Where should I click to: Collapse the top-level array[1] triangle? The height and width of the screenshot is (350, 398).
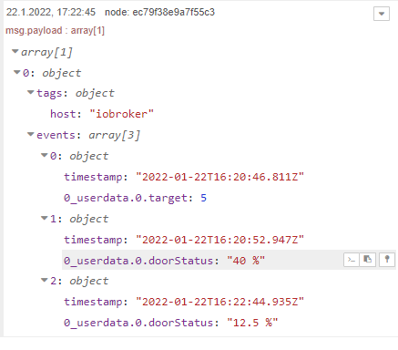point(15,51)
